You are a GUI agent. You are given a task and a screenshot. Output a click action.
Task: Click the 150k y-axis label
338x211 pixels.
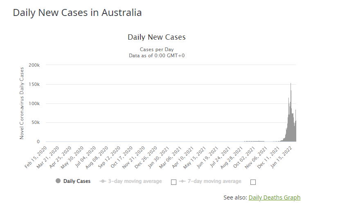coord(34,85)
